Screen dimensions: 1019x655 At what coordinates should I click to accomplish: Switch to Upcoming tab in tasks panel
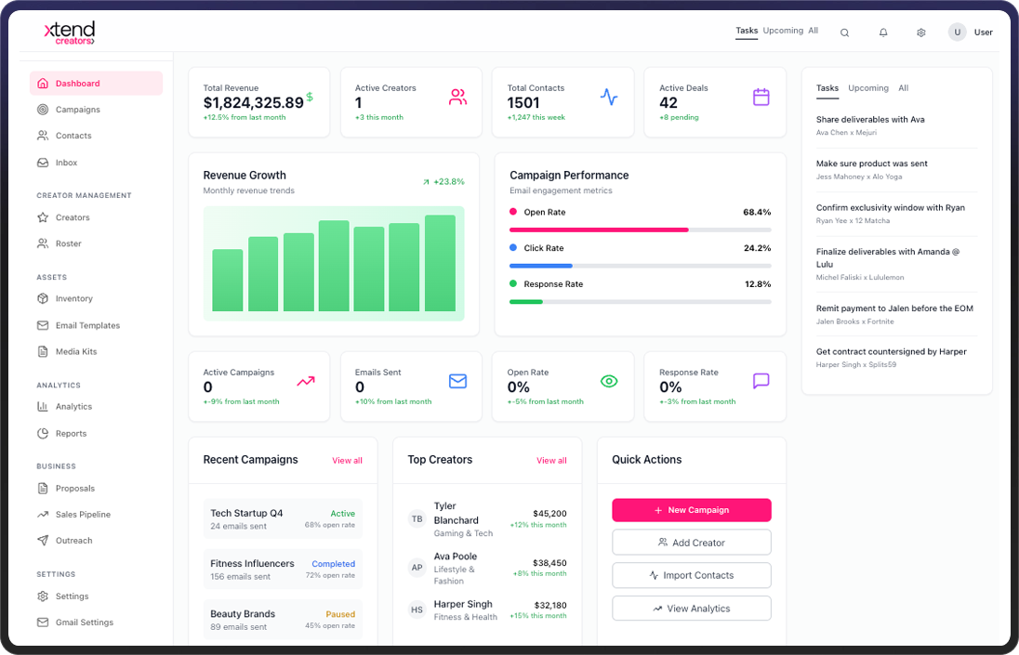point(868,88)
